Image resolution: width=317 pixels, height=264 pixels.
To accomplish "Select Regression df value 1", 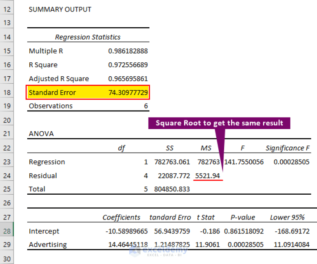I will pyautogui.click(x=146, y=162).
